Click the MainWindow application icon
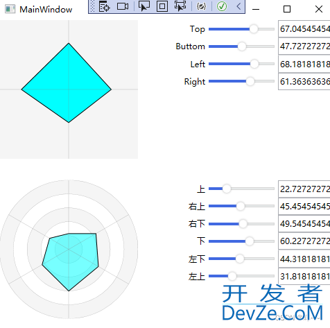 [x=10, y=9]
